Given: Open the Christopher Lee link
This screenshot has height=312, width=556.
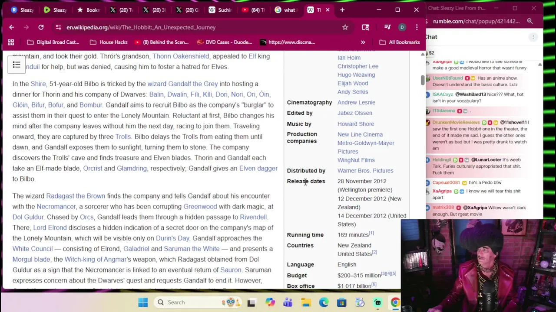Looking at the screenshot, I should (x=358, y=66).
